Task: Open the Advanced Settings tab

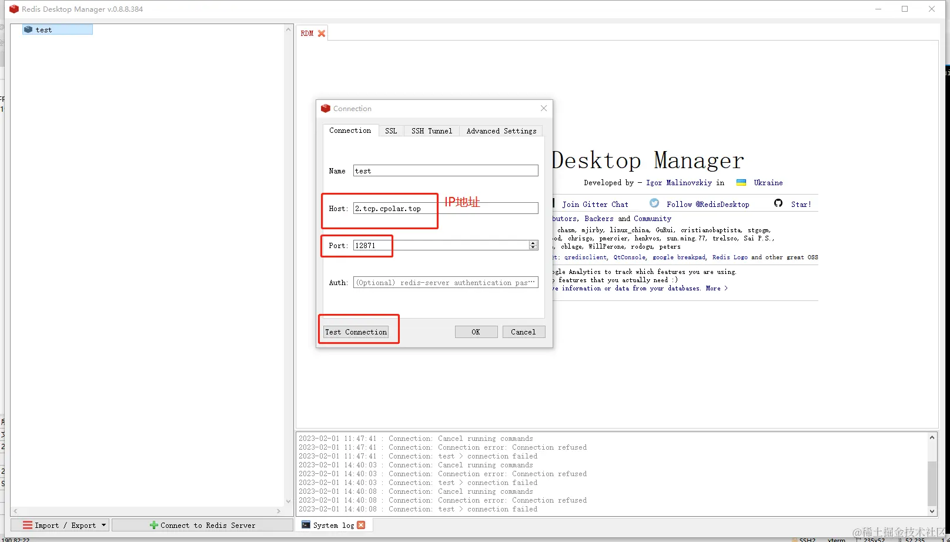Action: coord(501,131)
